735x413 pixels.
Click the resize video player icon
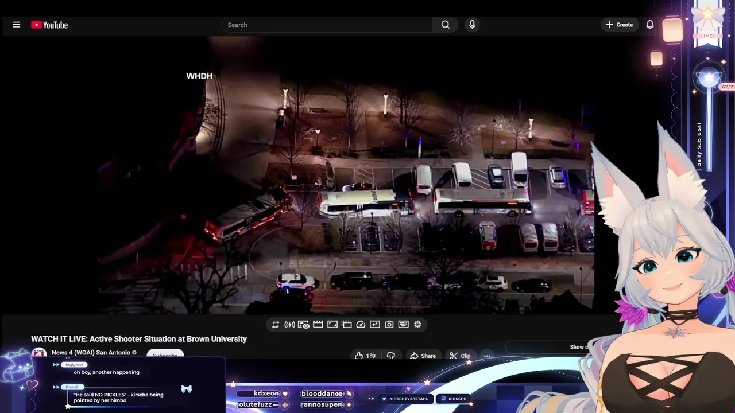332,324
